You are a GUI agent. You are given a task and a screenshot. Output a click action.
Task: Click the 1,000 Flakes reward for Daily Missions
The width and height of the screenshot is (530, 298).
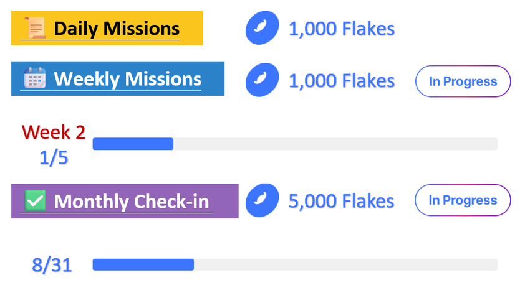(x=341, y=29)
